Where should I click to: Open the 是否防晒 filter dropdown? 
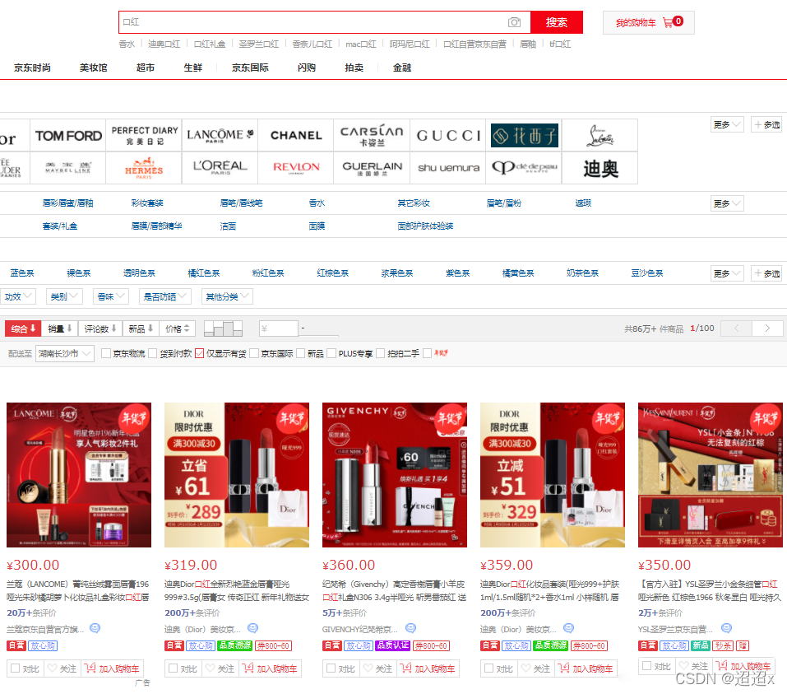tap(165, 296)
